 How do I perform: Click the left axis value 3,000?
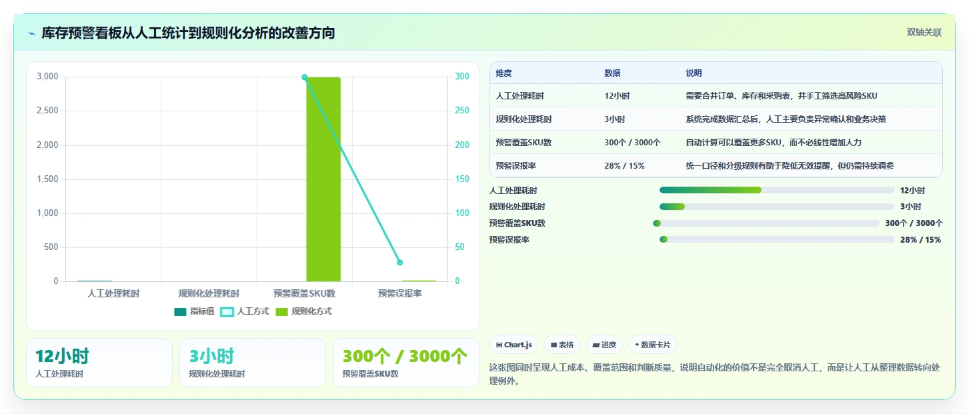[47, 77]
